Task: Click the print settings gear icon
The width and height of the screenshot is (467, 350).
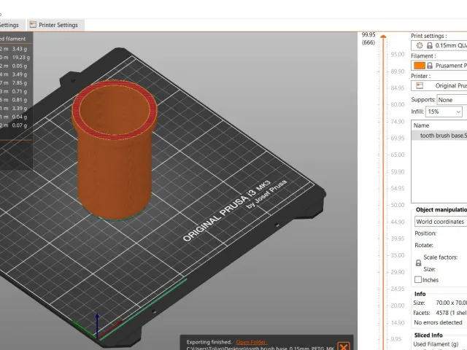Action: coord(420,45)
